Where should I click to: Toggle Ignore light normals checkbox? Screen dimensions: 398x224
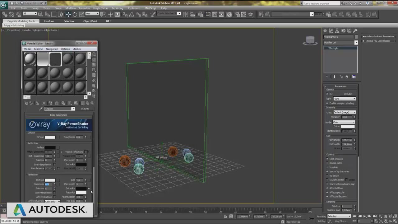[x=327, y=171]
